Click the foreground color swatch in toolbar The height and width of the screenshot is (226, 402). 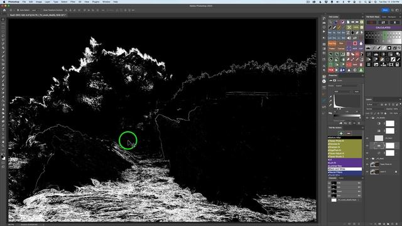[x=3, y=156]
